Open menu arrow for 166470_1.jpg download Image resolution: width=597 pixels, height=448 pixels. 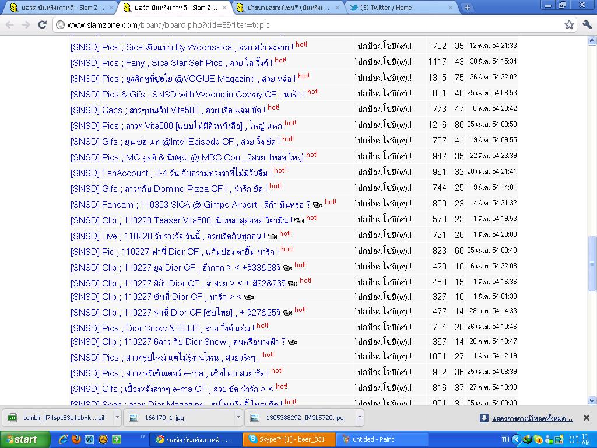pyautogui.click(x=238, y=417)
